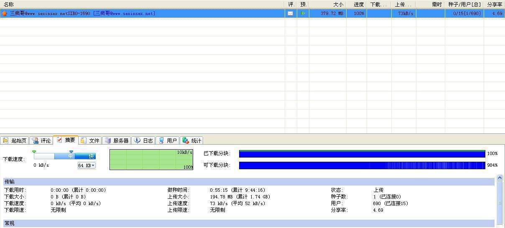Show the 用户 tab
Screen dimensions: 505x228
pyautogui.click(x=168, y=140)
